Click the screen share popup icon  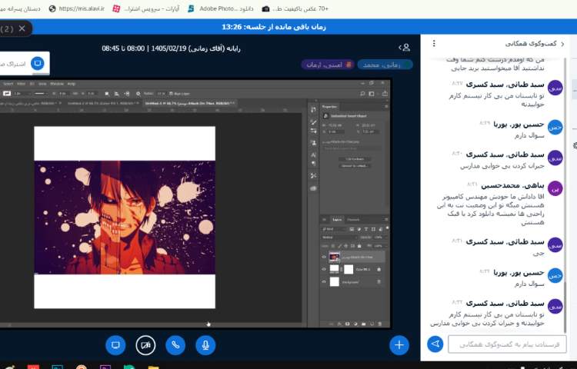click(37, 63)
